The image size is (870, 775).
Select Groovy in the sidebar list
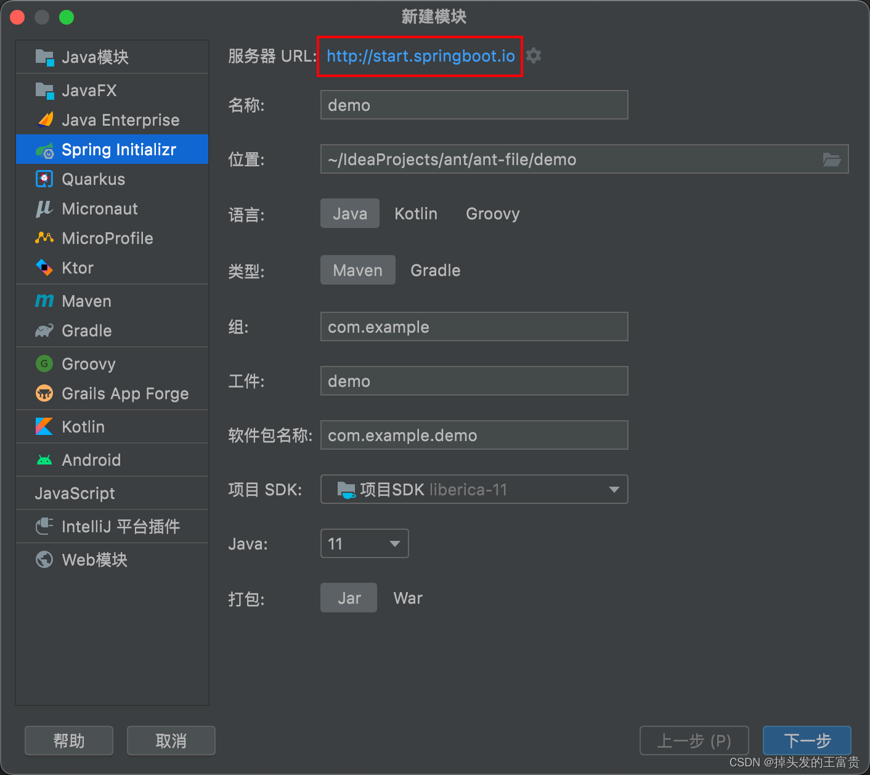(x=112, y=364)
